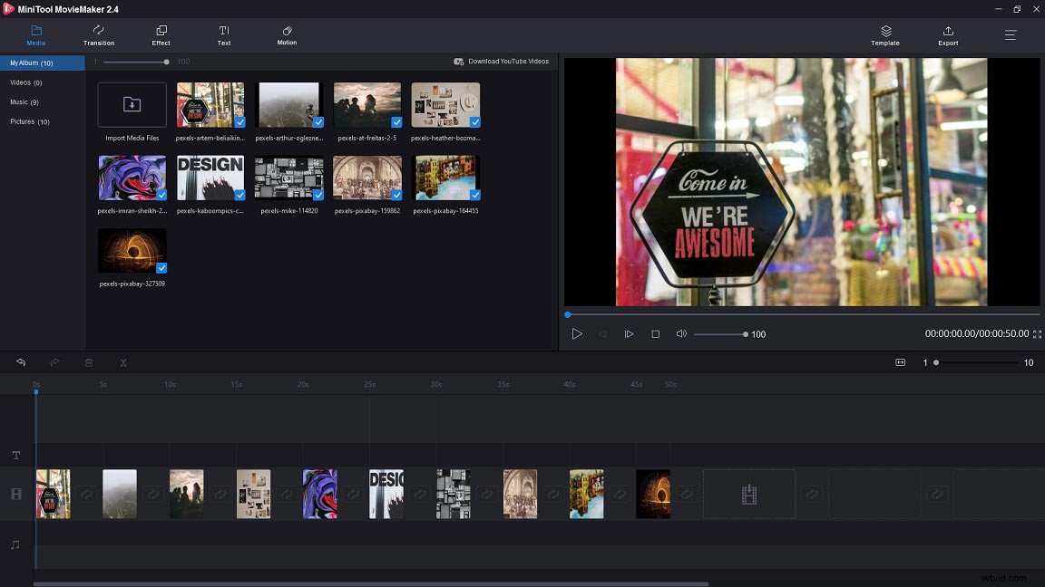Open the Export panel via the Export icon
Screen dimensions: 1045x587
click(x=947, y=36)
